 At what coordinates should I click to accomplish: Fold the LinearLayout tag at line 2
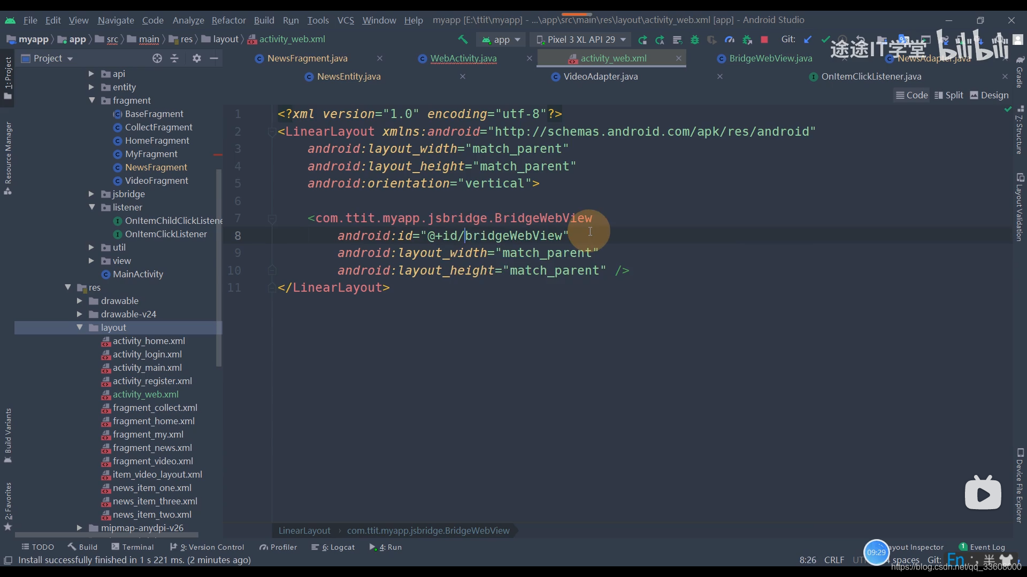tap(272, 131)
